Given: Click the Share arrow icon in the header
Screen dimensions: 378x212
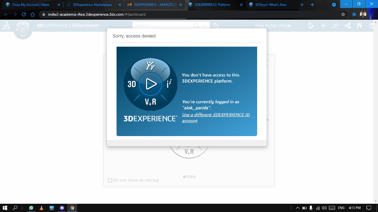Looking at the screenshot, I should click(x=335, y=26).
